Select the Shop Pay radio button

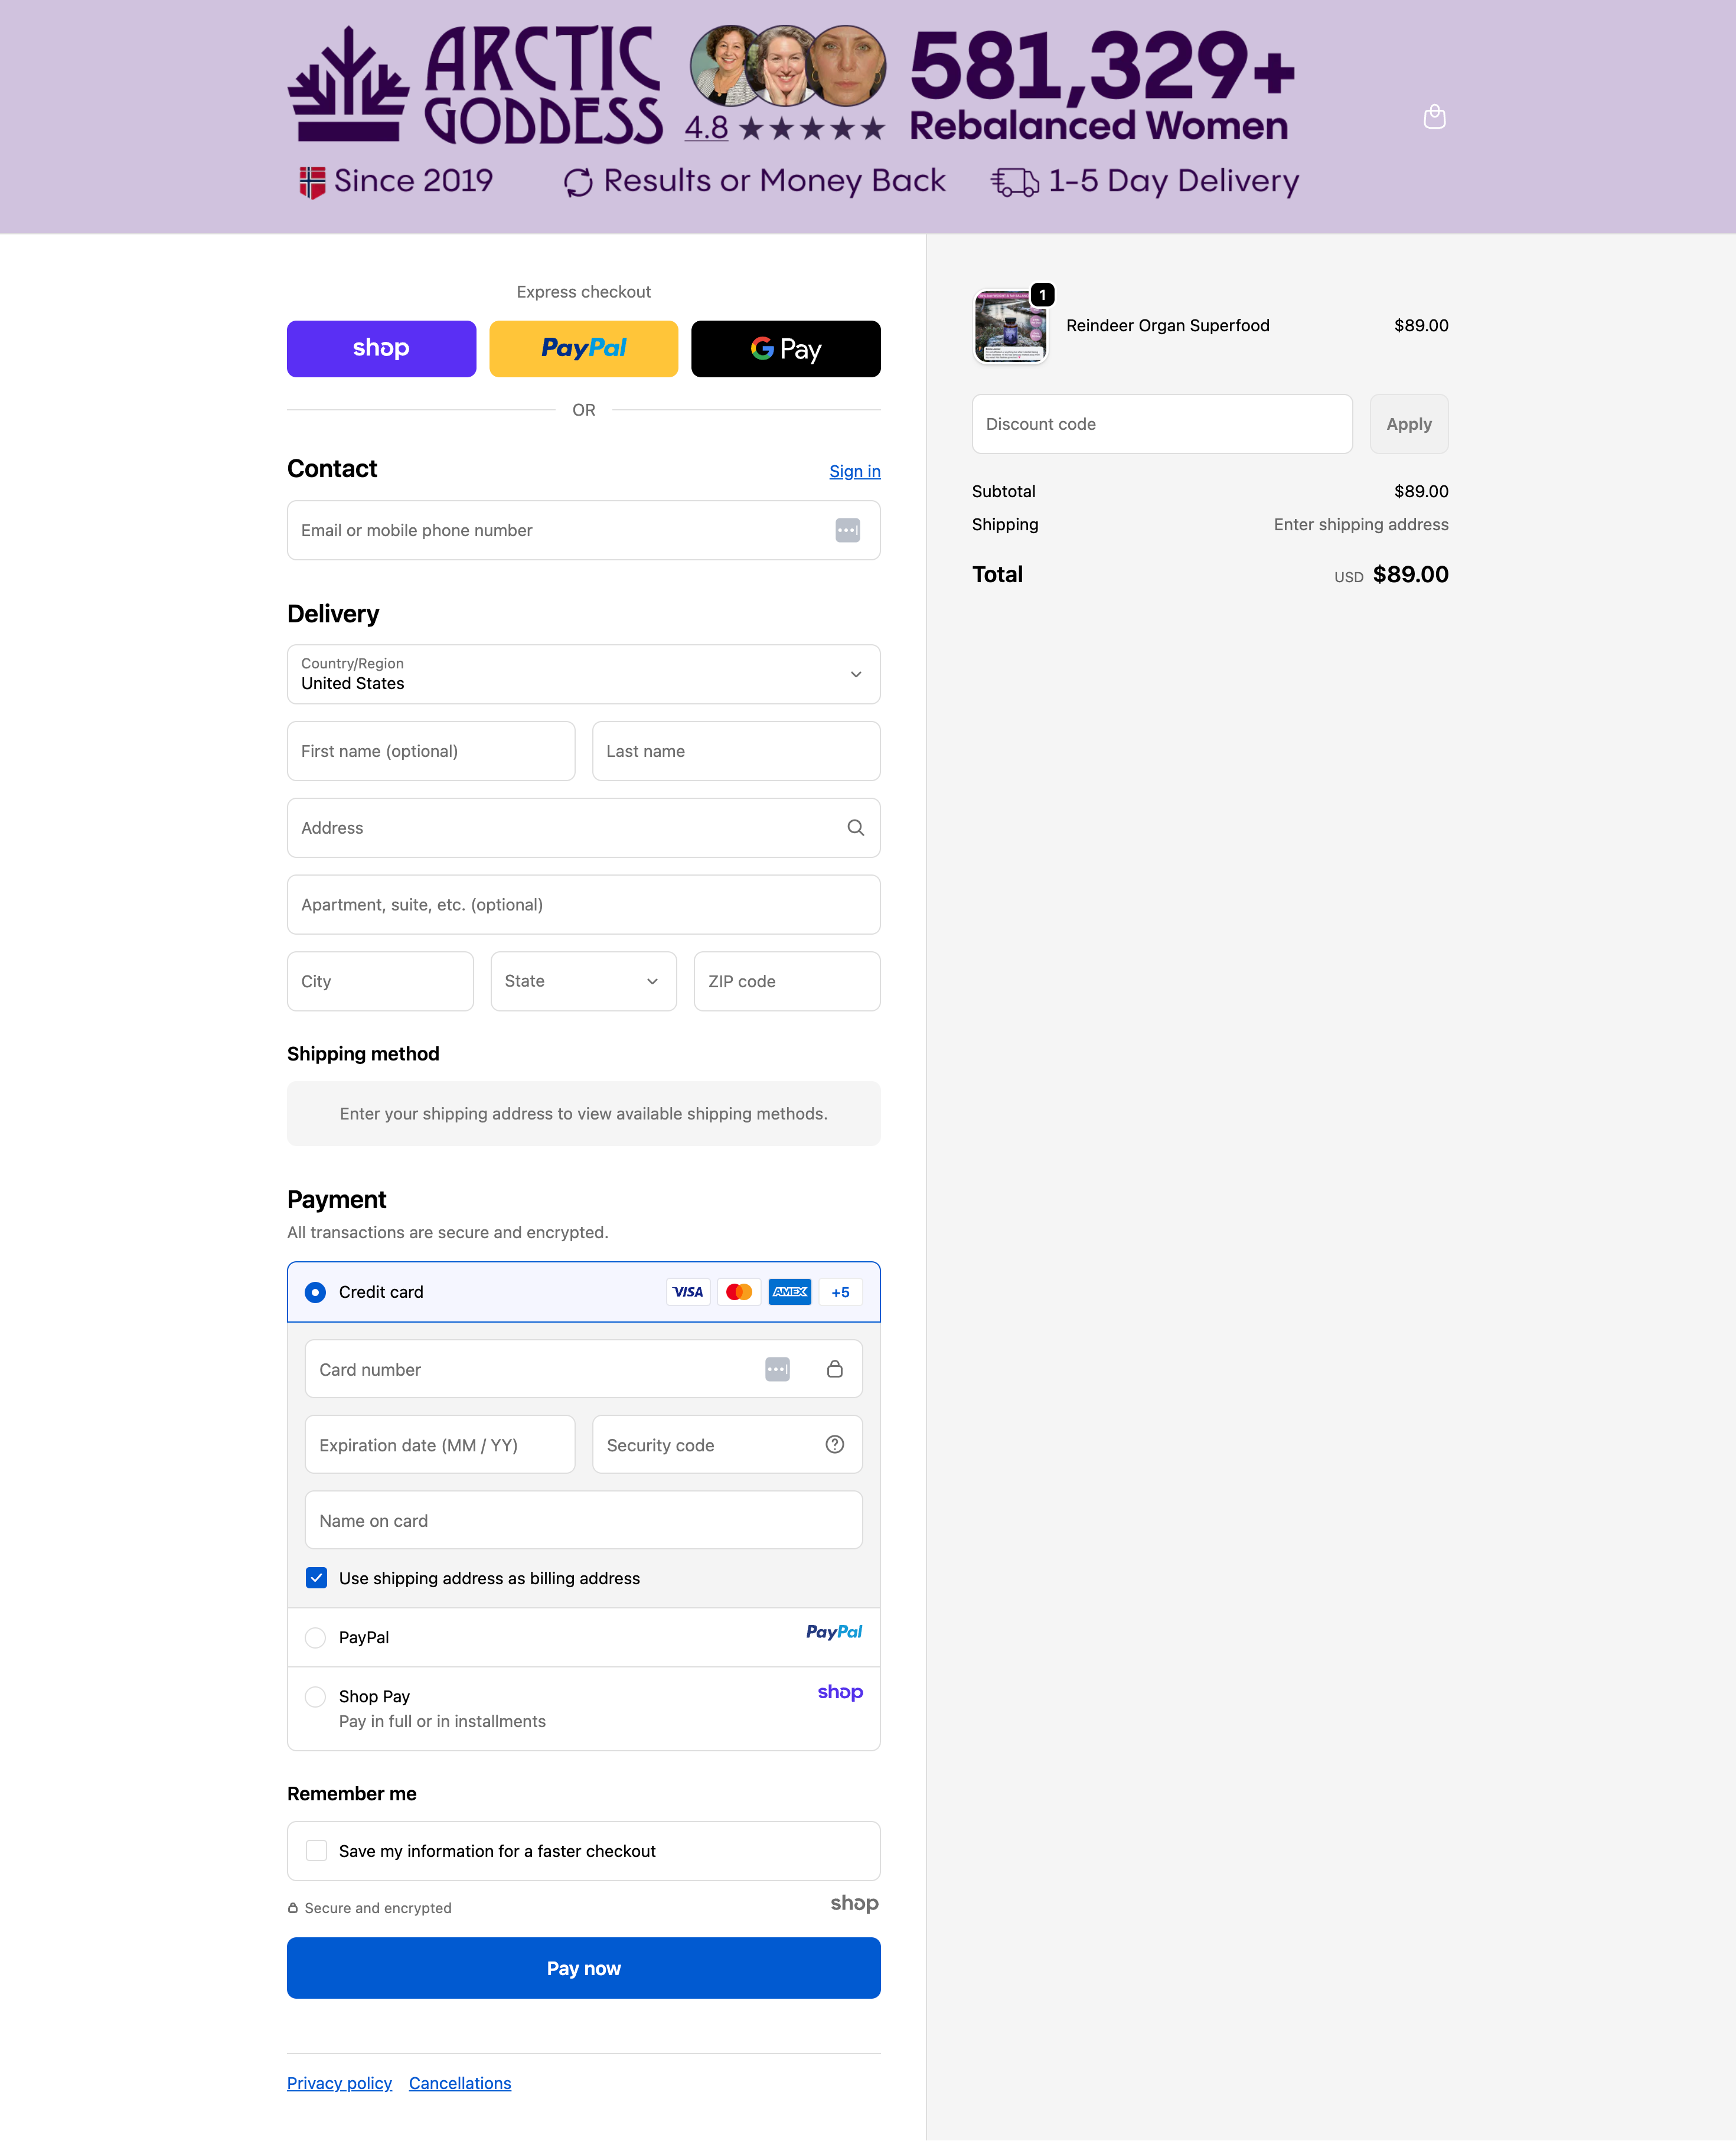click(x=315, y=1696)
